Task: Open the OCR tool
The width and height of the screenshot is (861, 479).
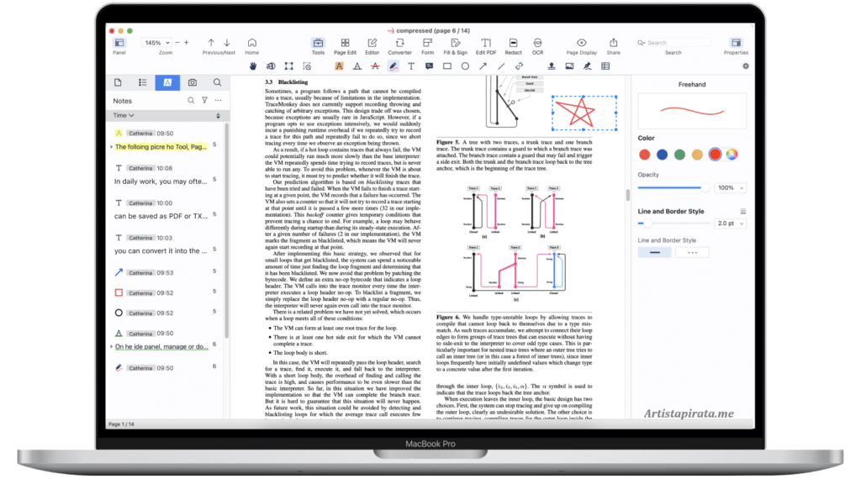Action: 537,46
